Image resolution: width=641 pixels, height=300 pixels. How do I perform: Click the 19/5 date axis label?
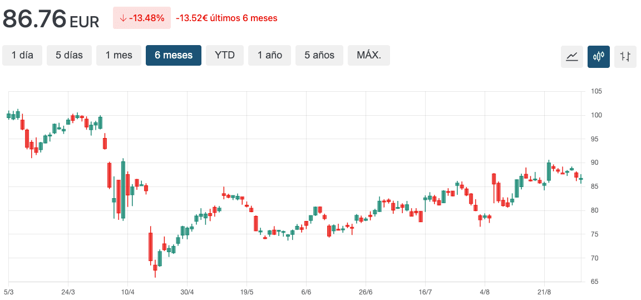pos(246,292)
